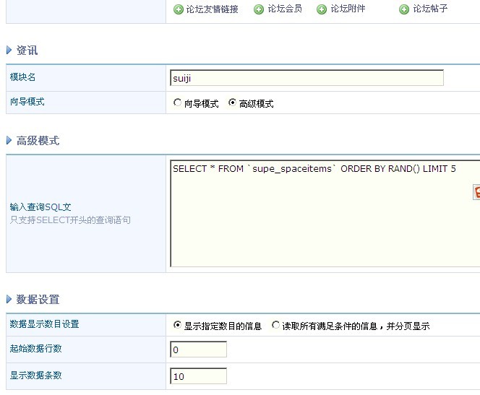Viewport: 480px width, 395px height.
Task: Click the green plus icon beside 论坛帖子
Action: pos(404,10)
